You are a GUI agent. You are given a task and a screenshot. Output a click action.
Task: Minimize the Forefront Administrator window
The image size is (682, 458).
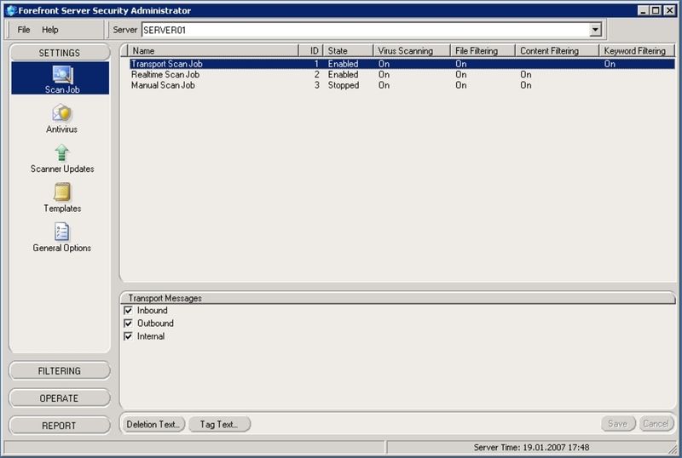point(644,10)
